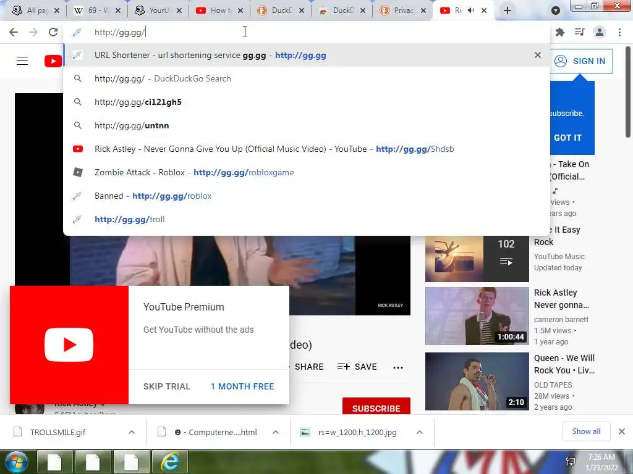Select the URL Shortener gg.gg suggestion

(x=307, y=55)
